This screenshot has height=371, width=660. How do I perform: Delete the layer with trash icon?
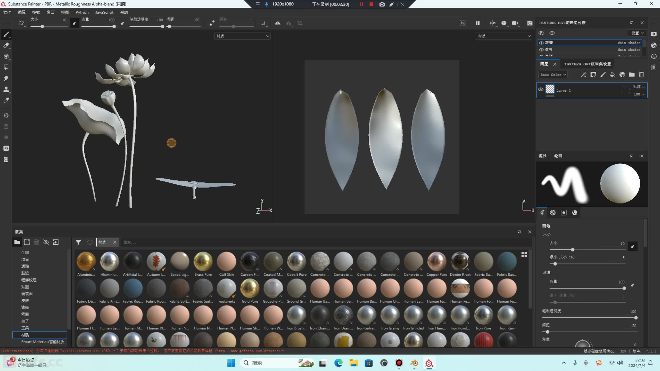click(641, 75)
